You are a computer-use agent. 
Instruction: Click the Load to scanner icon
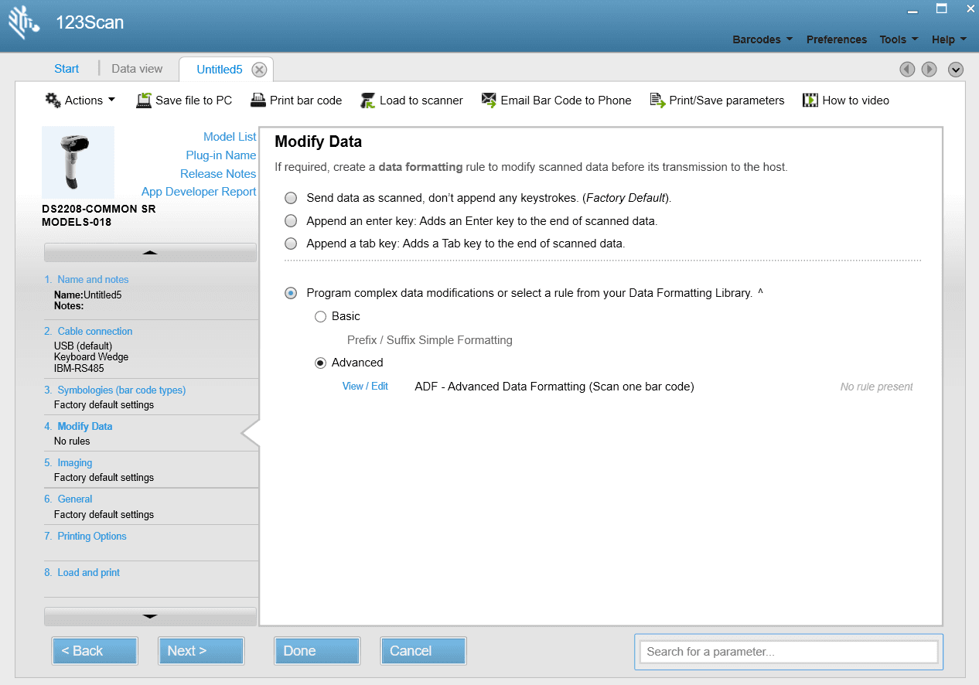367,101
